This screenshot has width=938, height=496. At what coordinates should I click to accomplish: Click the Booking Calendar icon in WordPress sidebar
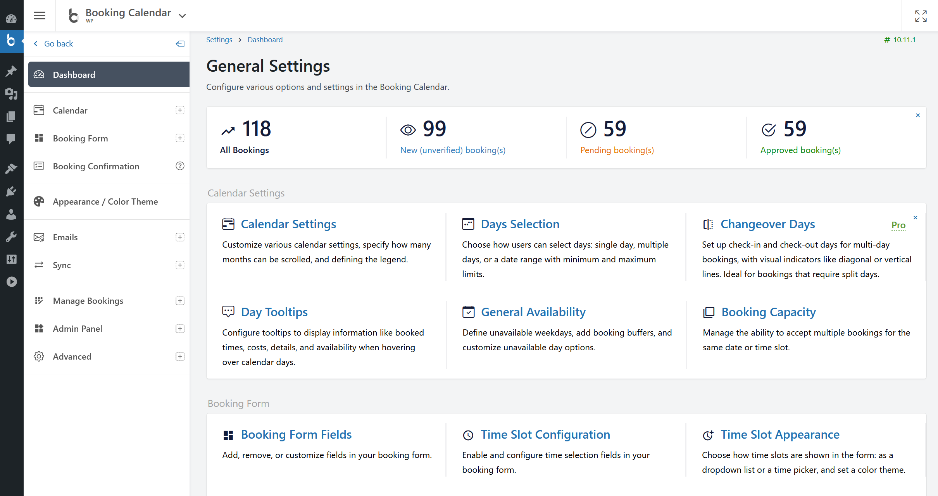[11, 40]
